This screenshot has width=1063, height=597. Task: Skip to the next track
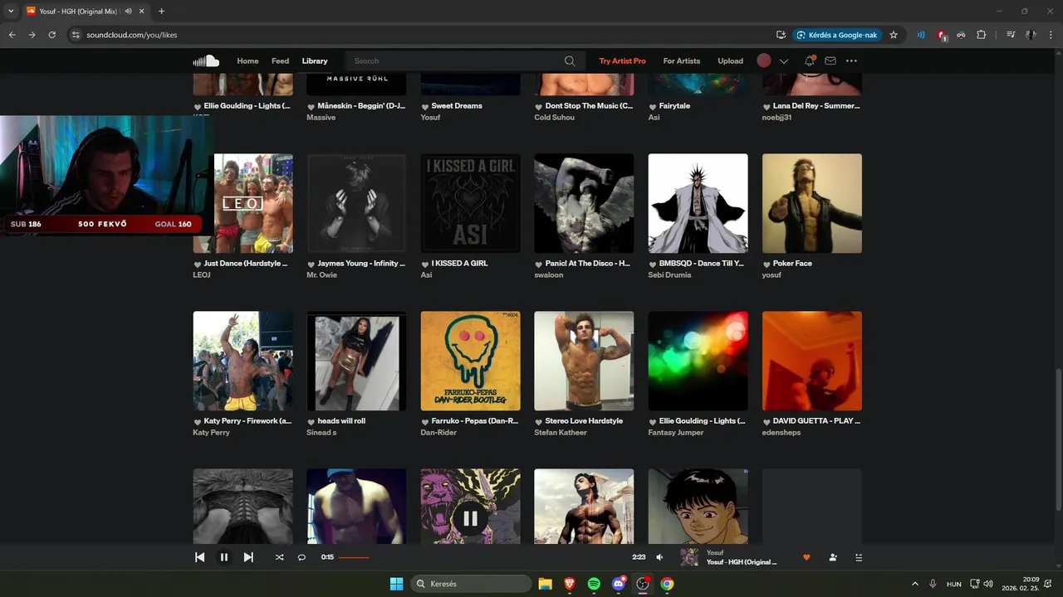(248, 557)
